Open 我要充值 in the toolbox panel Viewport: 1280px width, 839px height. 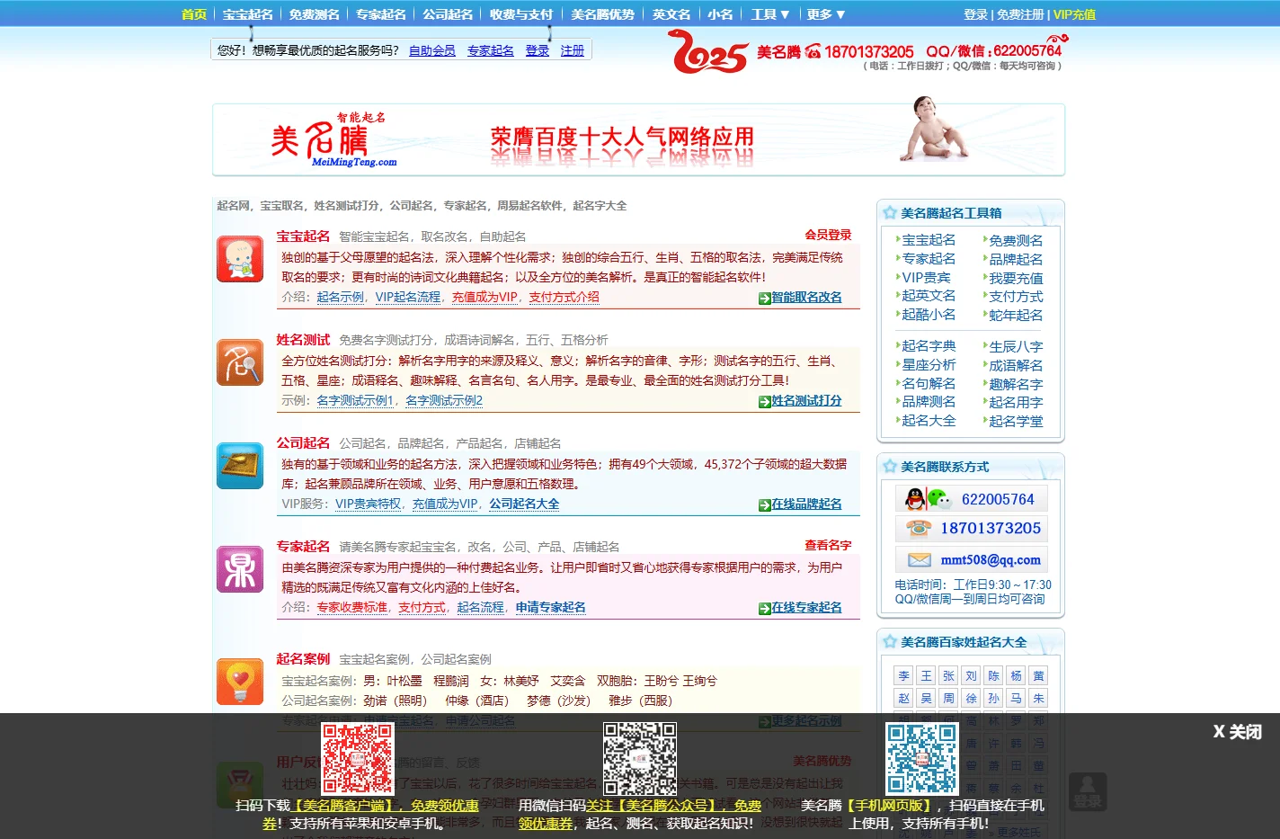[x=1016, y=278]
